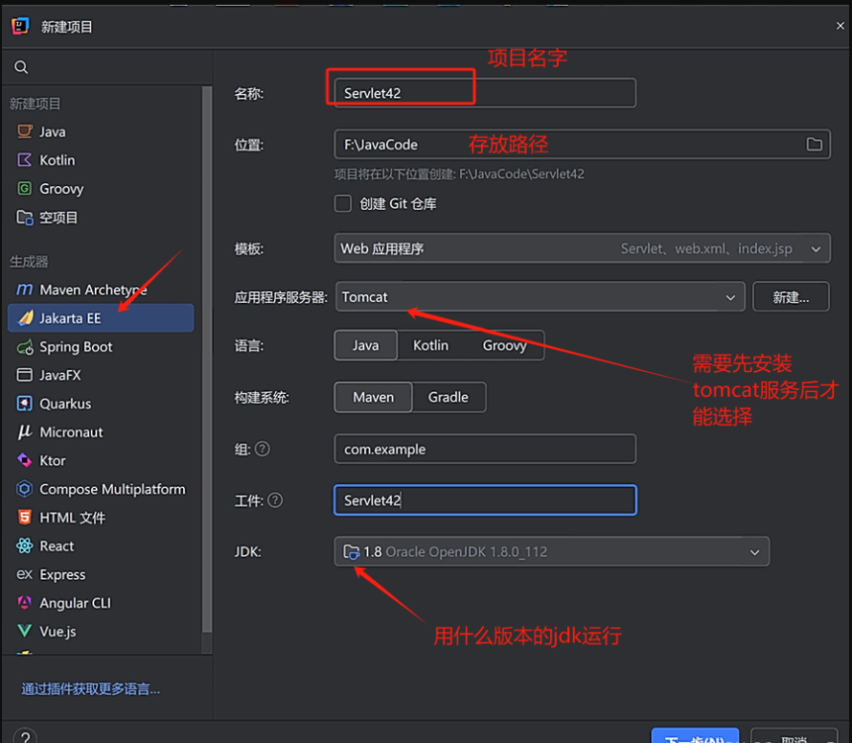
Task: Select Angular CLI generator
Action: [x=101, y=603]
